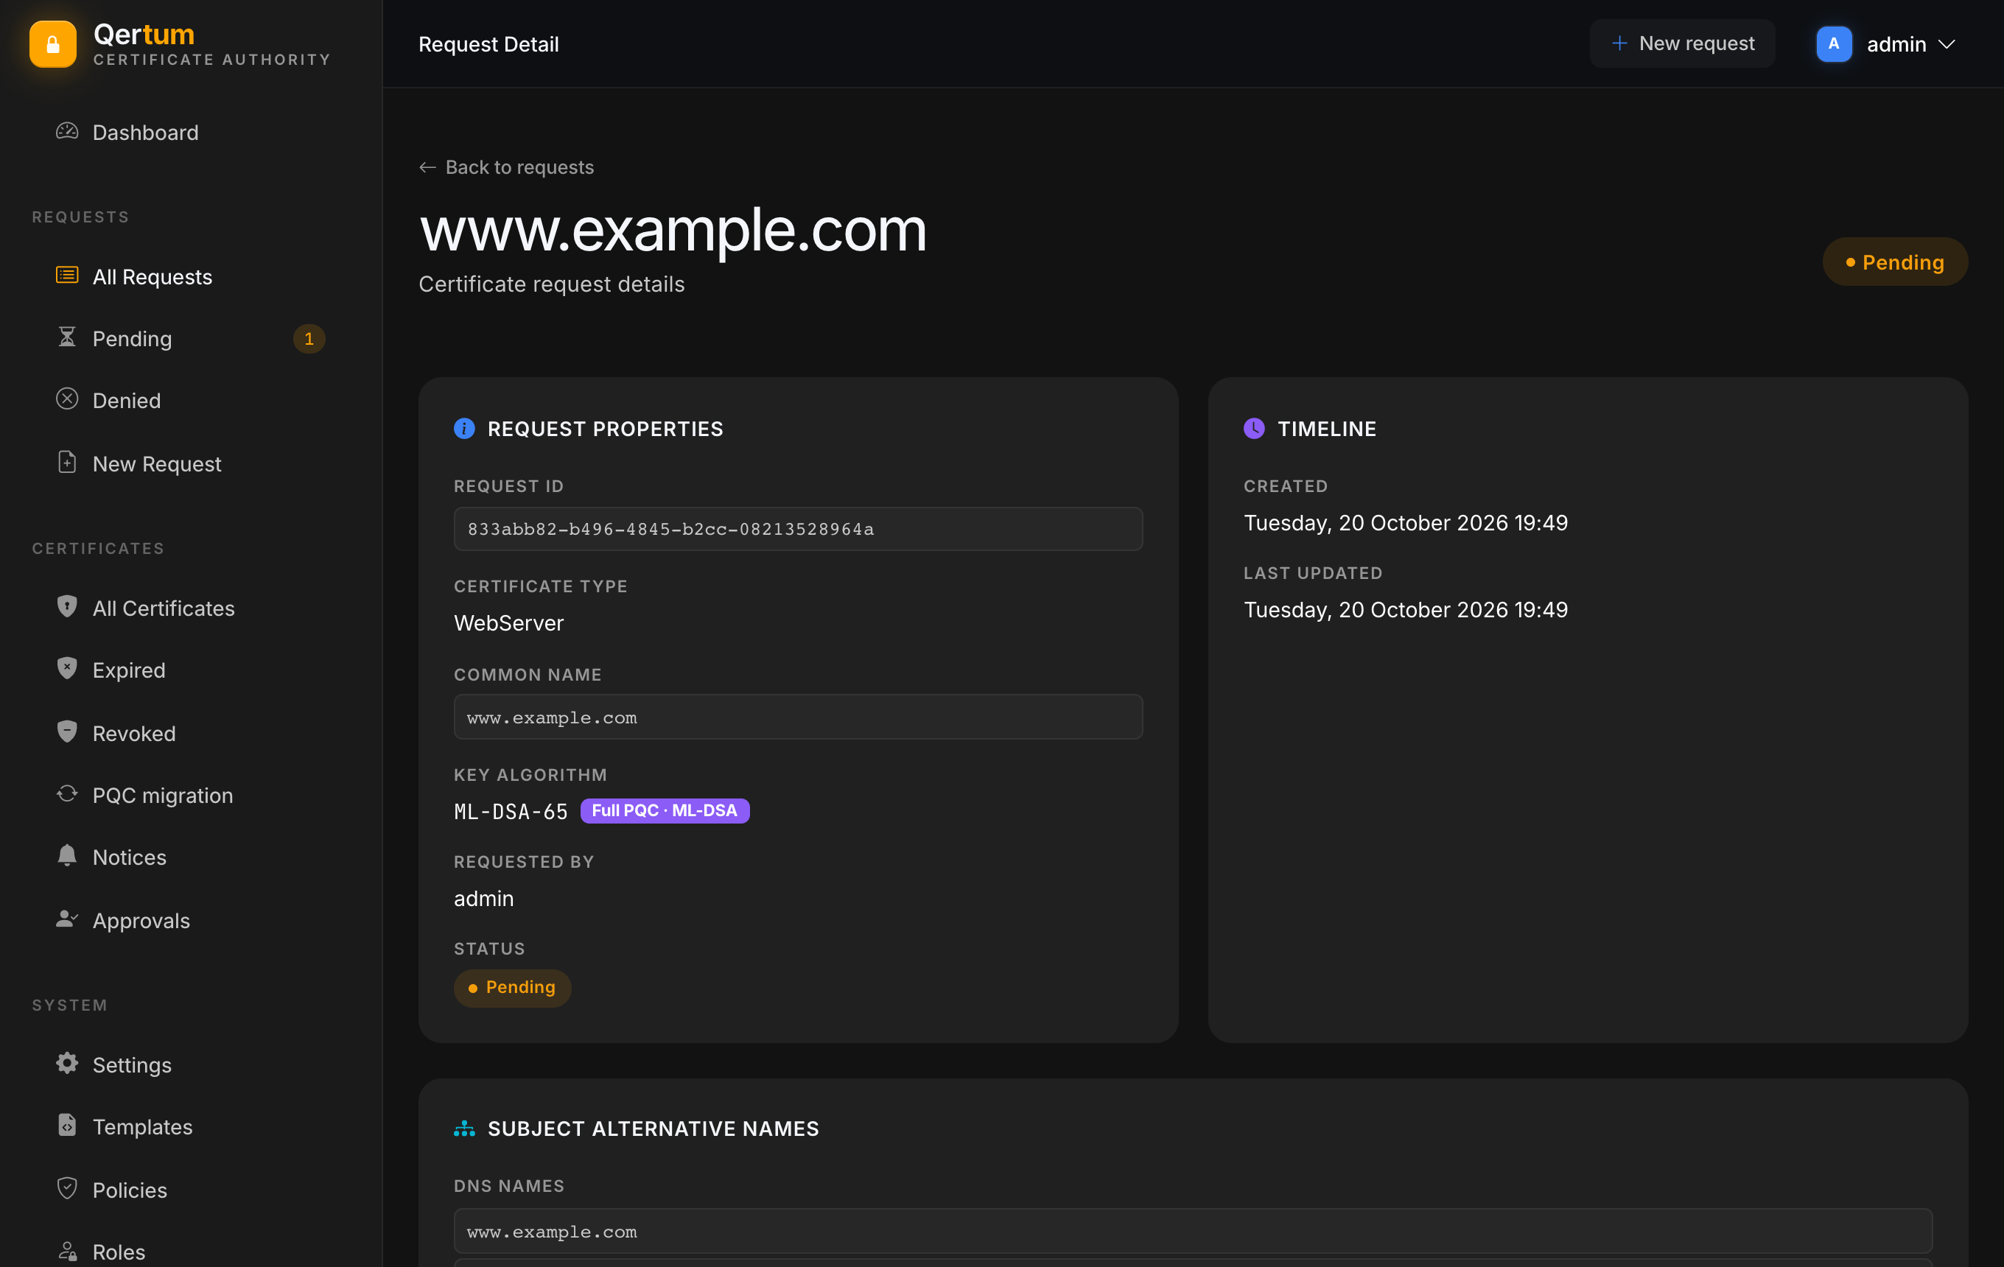Screen dimensions: 2004x1267
Task: Click the Qertum lock logo icon
Action: (x=52, y=44)
